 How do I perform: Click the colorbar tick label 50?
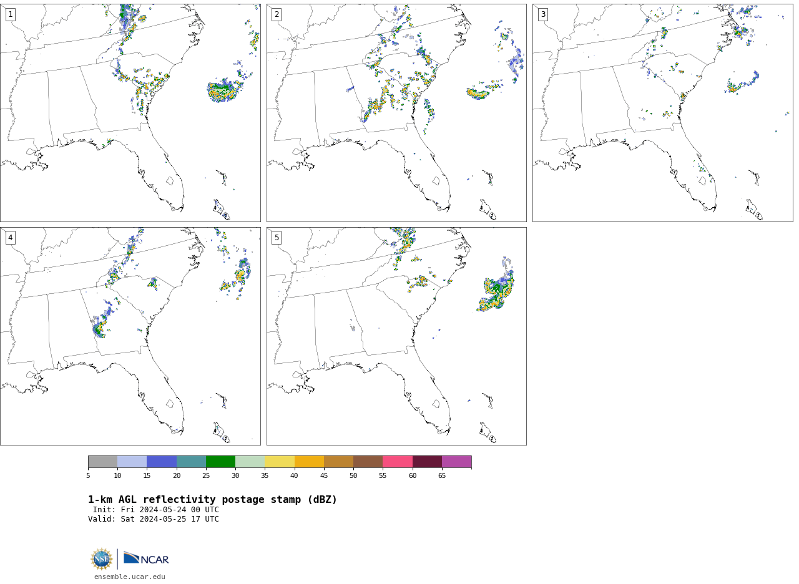coord(353,476)
